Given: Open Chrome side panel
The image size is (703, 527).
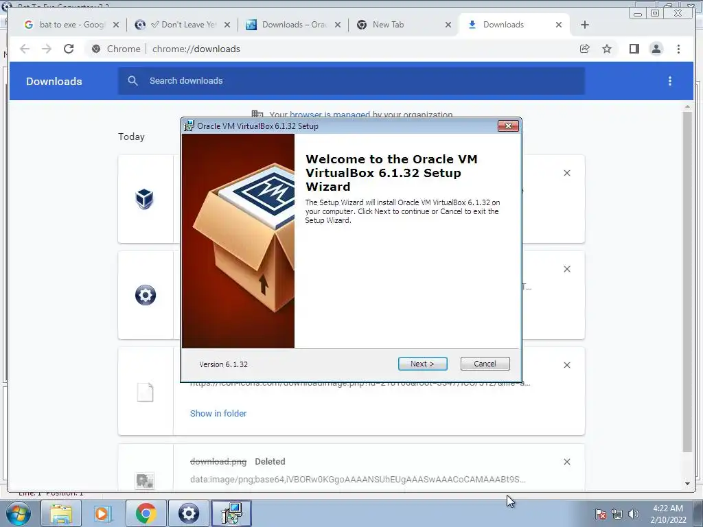Looking at the screenshot, I should pyautogui.click(x=634, y=49).
